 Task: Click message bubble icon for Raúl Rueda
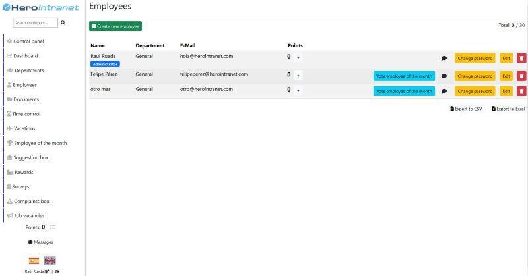pos(444,58)
